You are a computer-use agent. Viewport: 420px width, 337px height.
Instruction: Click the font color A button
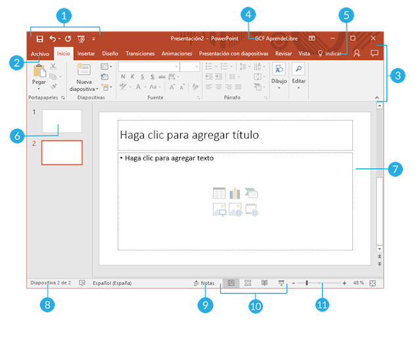138,87
